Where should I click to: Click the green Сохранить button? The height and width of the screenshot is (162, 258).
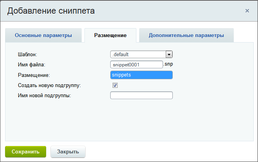click(x=26, y=151)
